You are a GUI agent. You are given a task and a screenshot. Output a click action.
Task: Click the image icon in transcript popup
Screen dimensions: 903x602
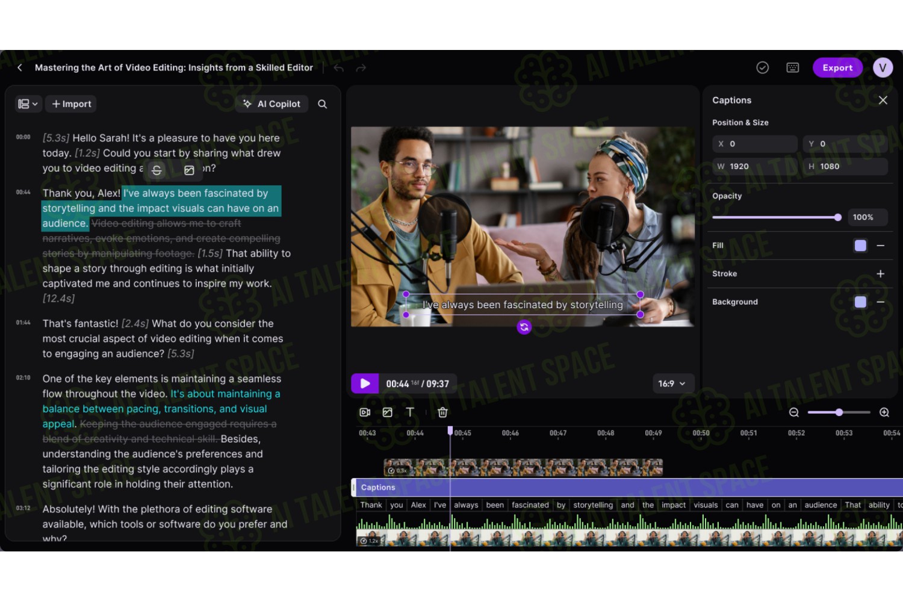coord(189,170)
